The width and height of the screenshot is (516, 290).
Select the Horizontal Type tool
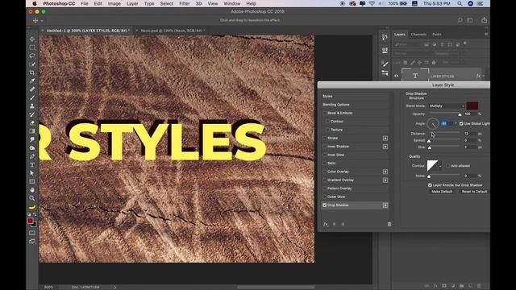point(32,164)
